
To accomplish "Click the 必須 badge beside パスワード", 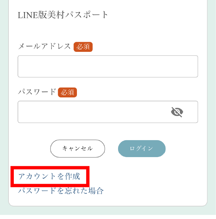I will (67, 92).
